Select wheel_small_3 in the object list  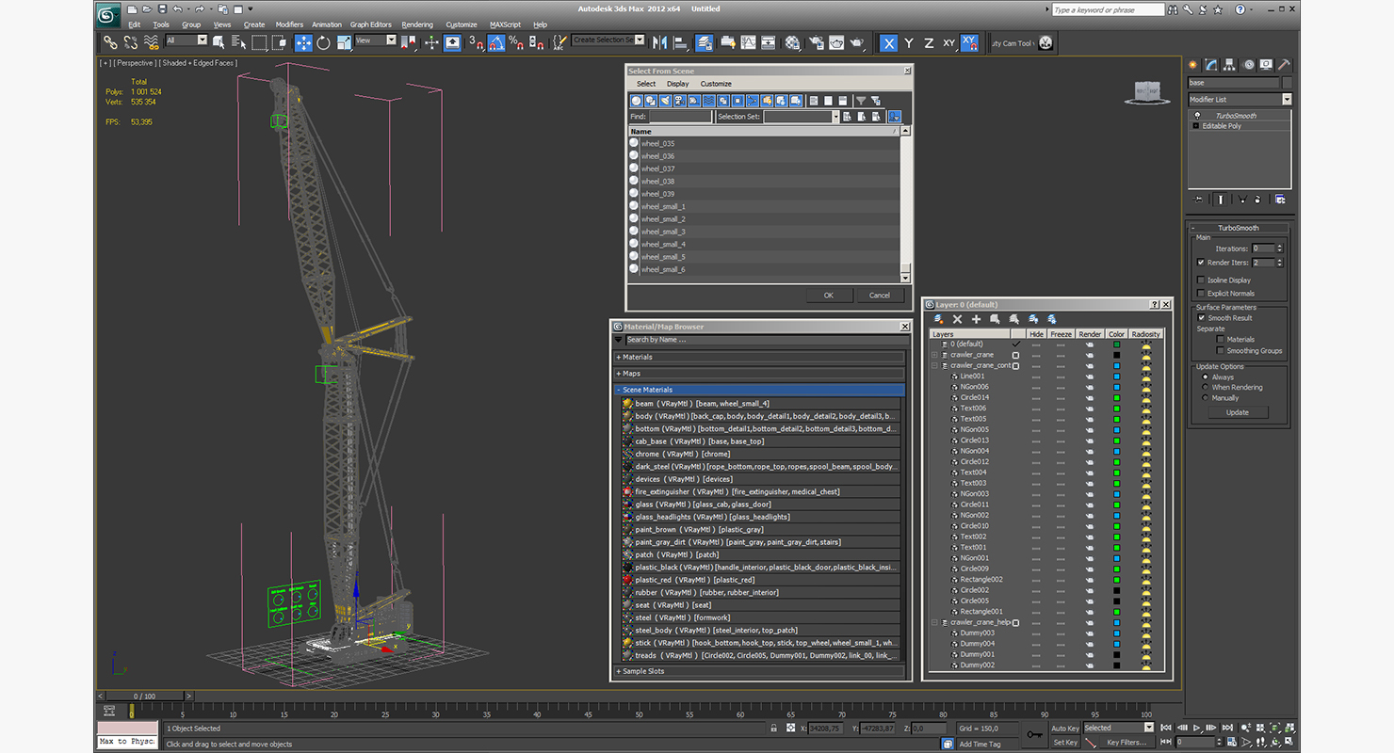pyautogui.click(x=663, y=232)
